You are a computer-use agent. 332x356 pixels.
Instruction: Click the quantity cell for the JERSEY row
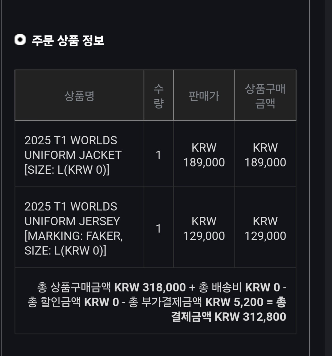pos(159,228)
